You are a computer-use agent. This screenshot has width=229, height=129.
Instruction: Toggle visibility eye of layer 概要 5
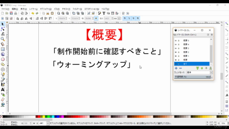(x=176, y=40)
